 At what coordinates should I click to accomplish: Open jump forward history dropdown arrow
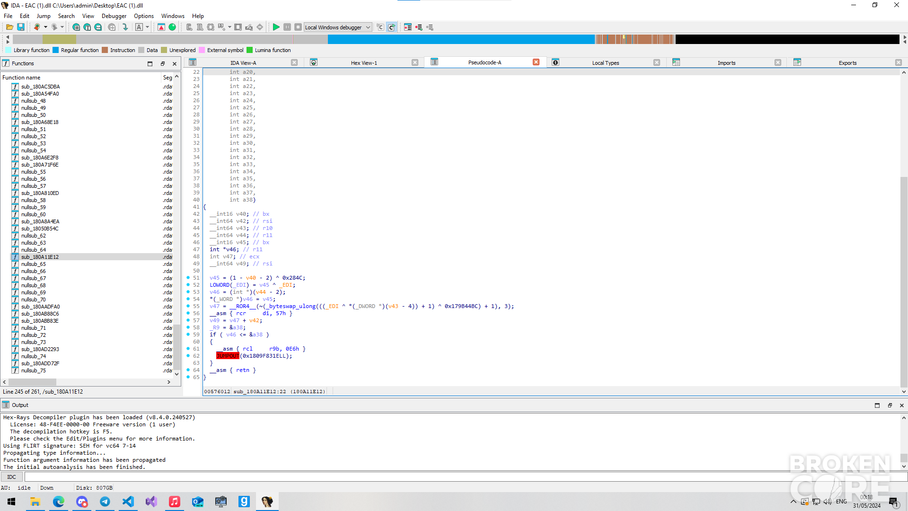(62, 27)
